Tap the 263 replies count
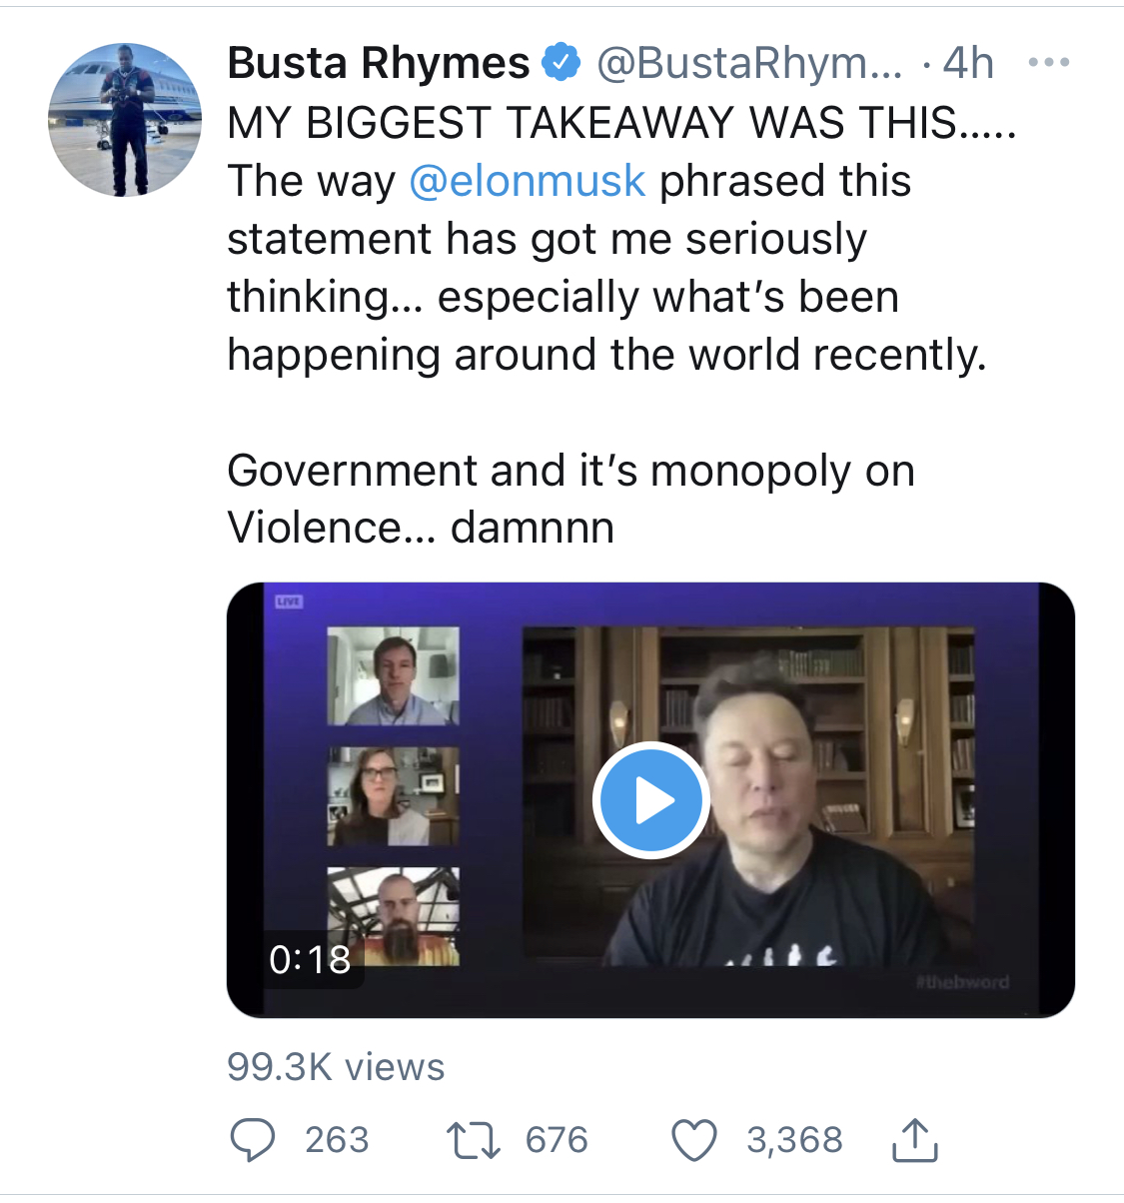The height and width of the screenshot is (1203, 1124). [337, 1140]
